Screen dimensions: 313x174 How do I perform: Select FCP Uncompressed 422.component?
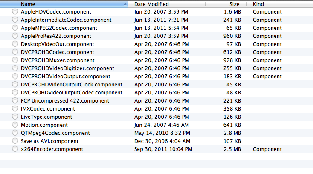click(65, 101)
